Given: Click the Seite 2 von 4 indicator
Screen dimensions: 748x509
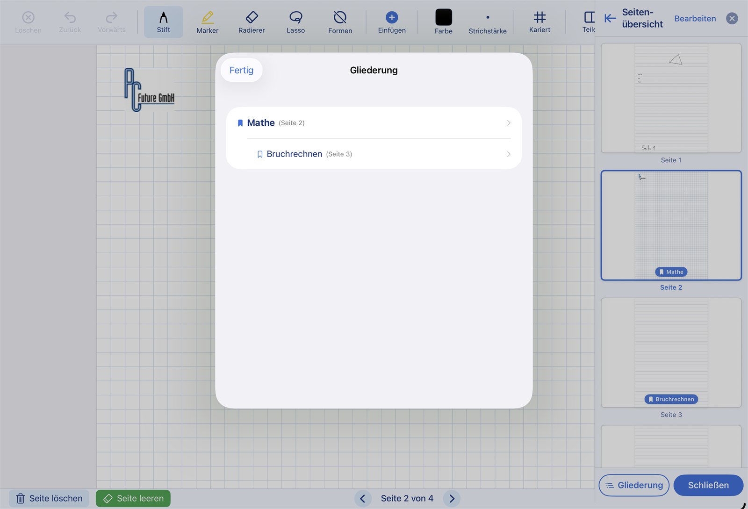Looking at the screenshot, I should 407,498.
